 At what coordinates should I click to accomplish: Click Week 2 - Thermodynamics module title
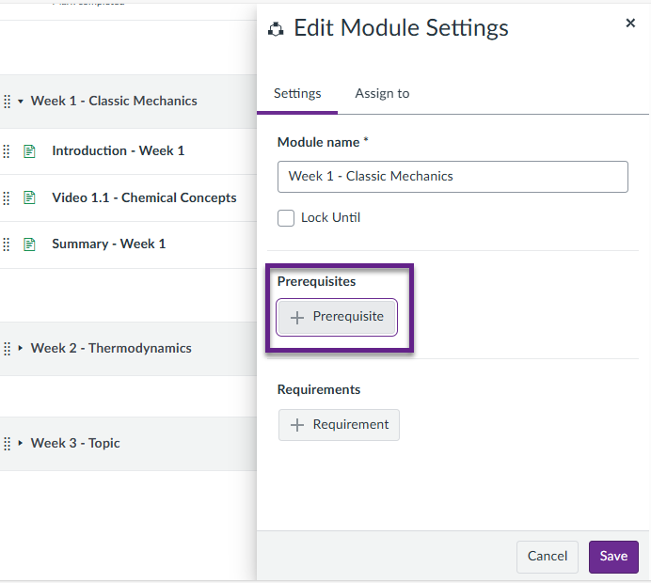(111, 348)
